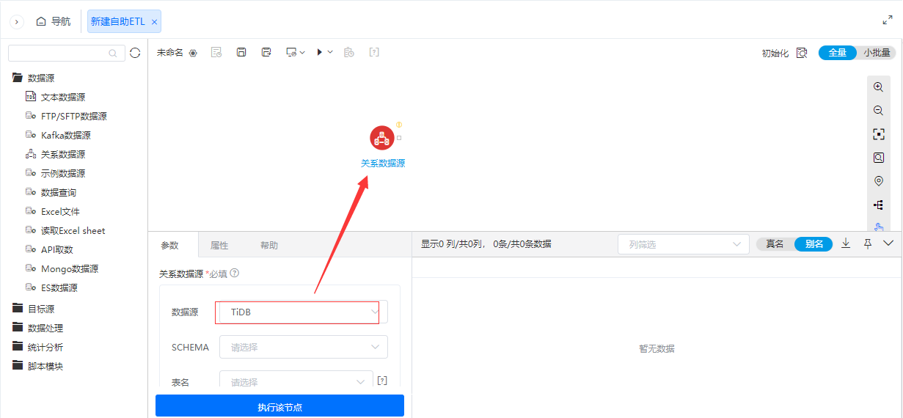Click the fullscreen expand icon top right
903x418 pixels.
pos(888,21)
